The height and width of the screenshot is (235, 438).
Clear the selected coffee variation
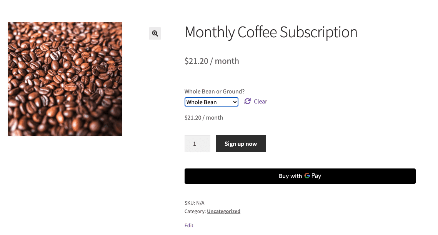click(260, 101)
